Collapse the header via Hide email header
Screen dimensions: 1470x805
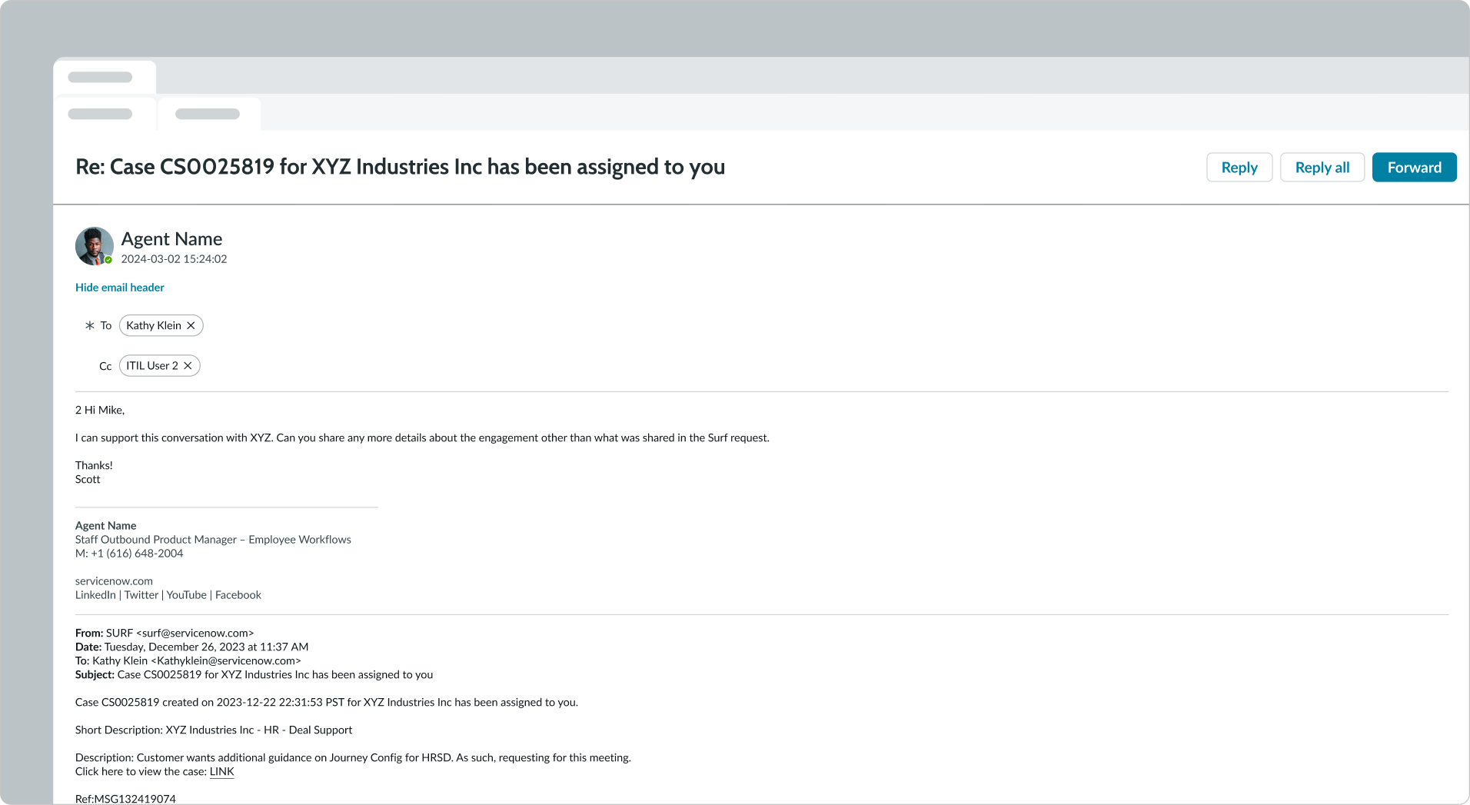119,287
